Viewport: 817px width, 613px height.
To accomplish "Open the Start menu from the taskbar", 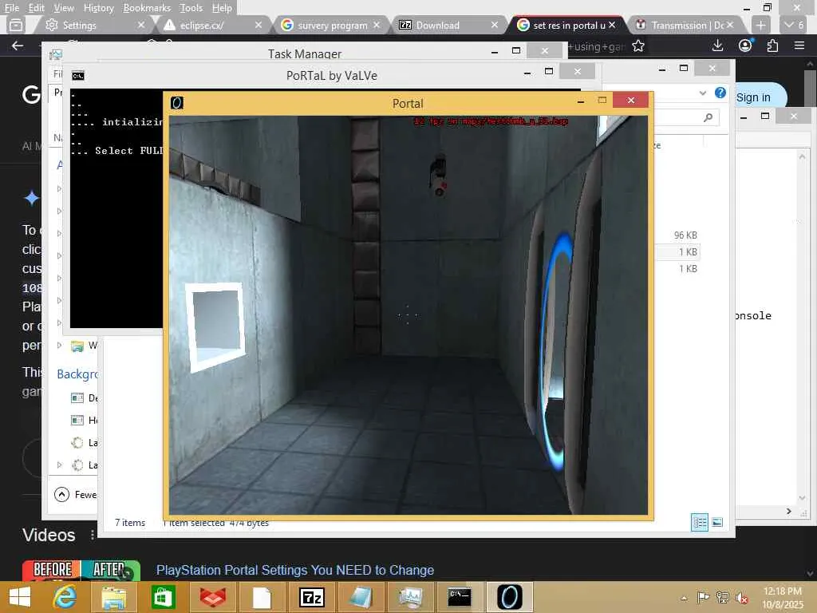I will pyautogui.click(x=20, y=597).
